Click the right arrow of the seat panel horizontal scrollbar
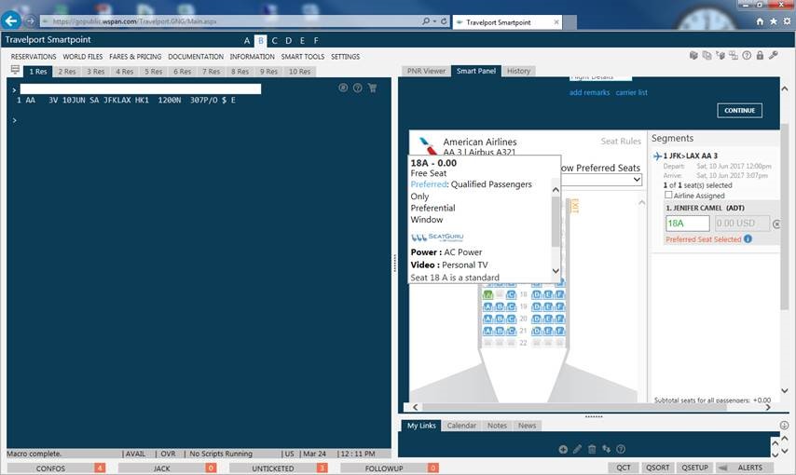This screenshot has width=796, height=475. pyautogui.click(x=768, y=407)
